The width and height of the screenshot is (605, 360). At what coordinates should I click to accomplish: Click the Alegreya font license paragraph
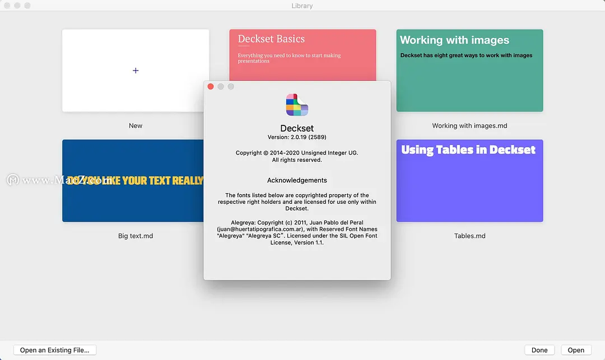click(297, 232)
